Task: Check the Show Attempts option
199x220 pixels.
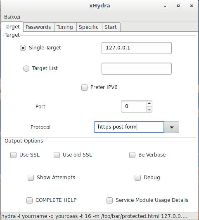Action: click(x=31, y=178)
